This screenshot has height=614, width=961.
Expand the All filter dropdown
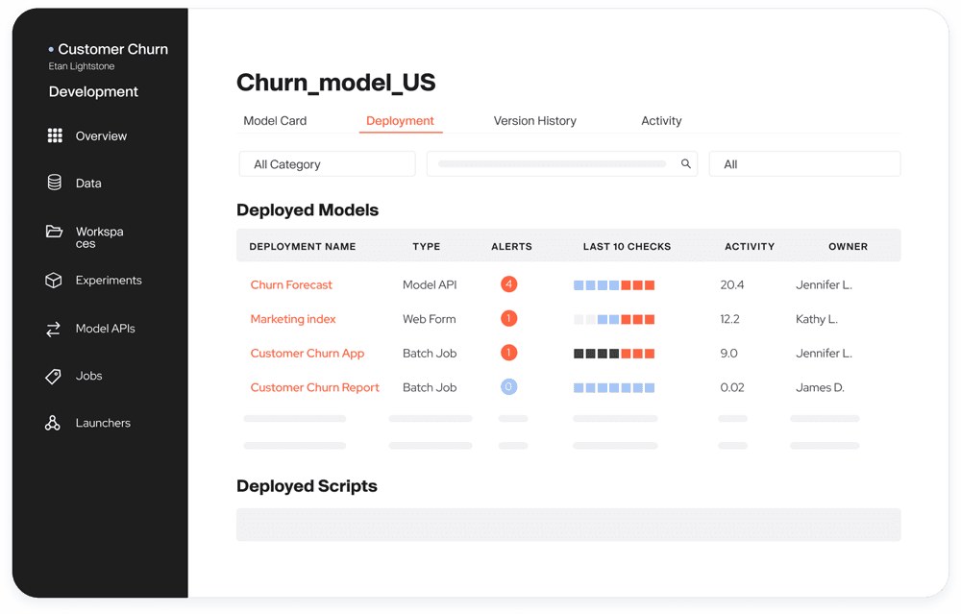804,164
